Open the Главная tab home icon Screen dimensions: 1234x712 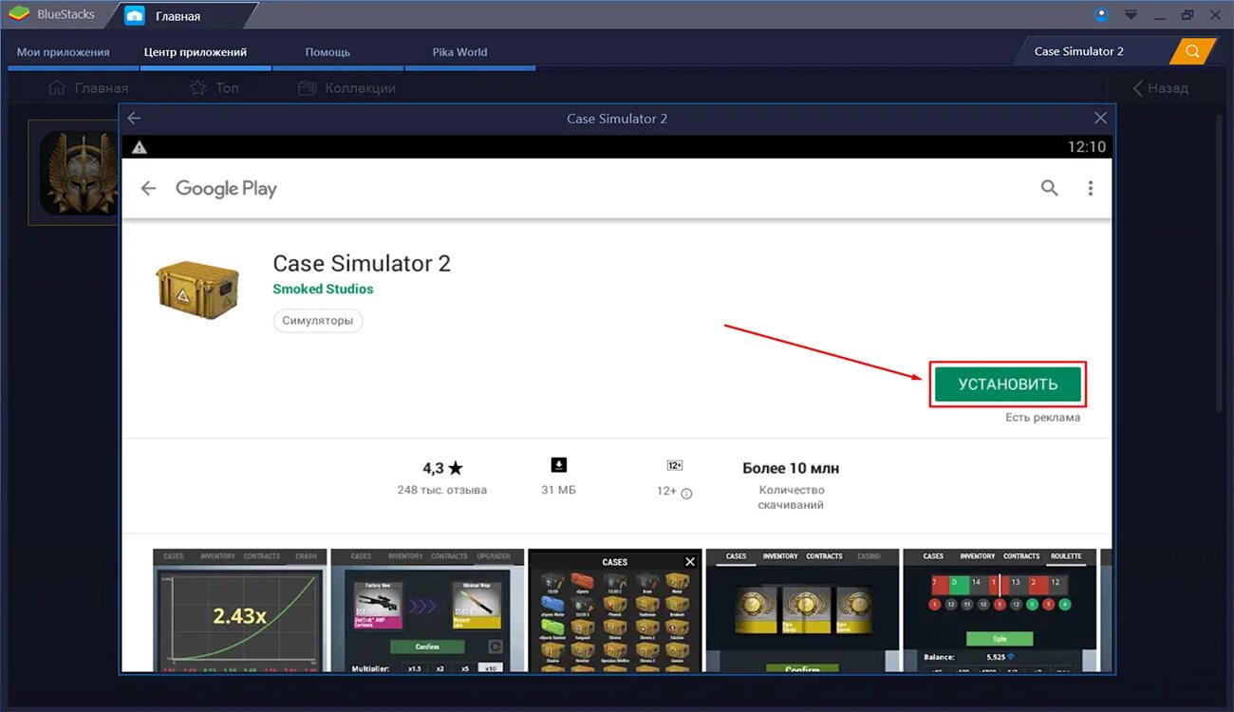click(x=135, y=16)
